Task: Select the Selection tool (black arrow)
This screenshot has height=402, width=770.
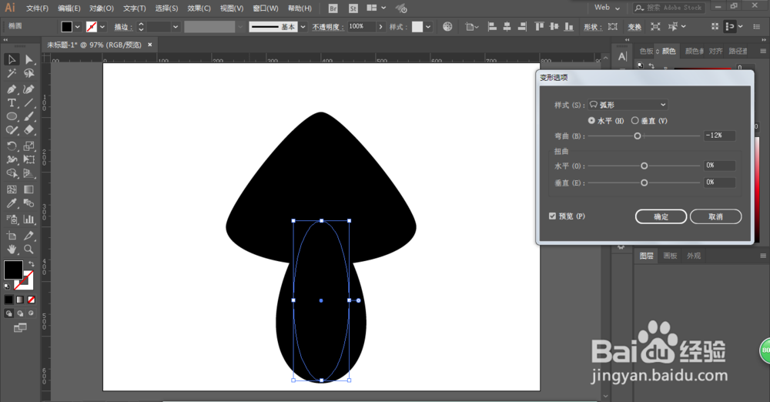Action: [12, 59]
